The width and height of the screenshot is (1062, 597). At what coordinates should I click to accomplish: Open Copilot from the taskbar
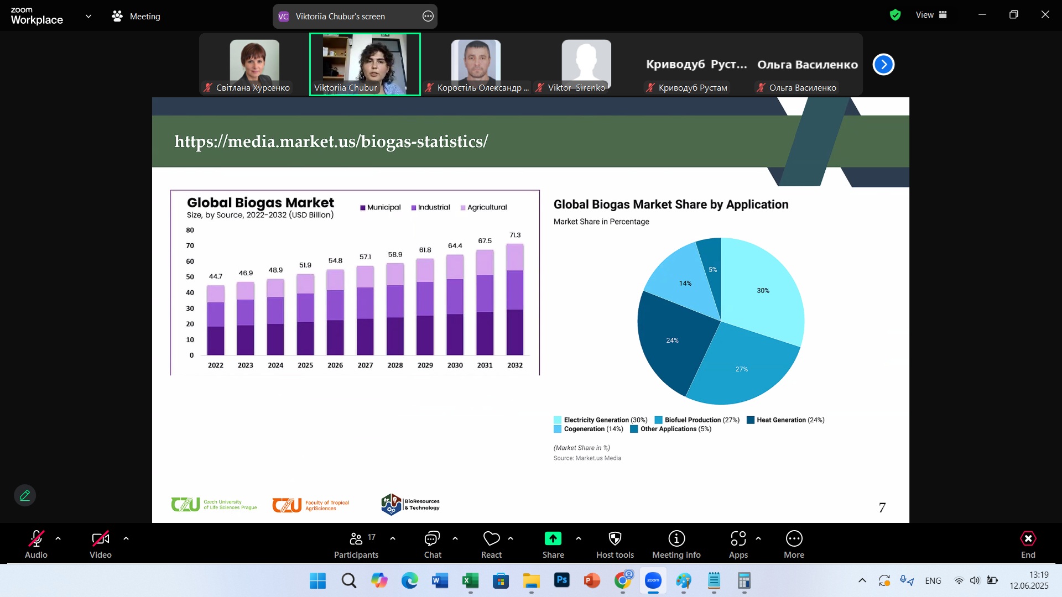point(379,580)
